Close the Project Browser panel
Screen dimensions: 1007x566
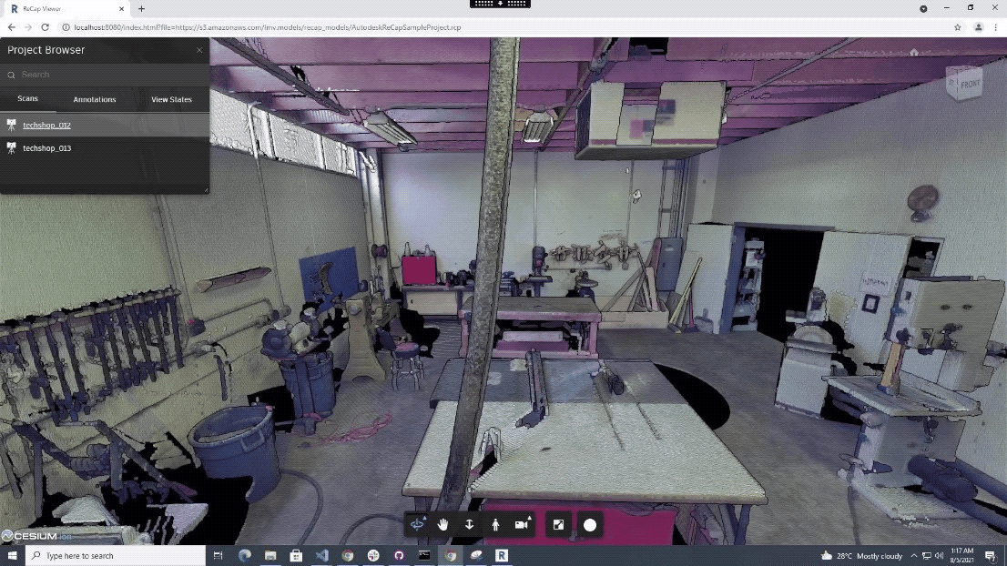pos(199,50)
